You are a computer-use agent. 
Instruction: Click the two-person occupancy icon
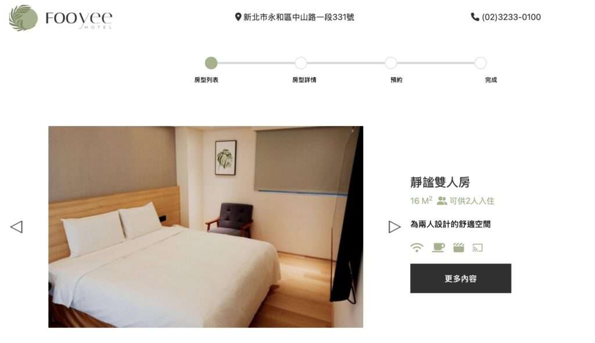click(x=442, y=201)
